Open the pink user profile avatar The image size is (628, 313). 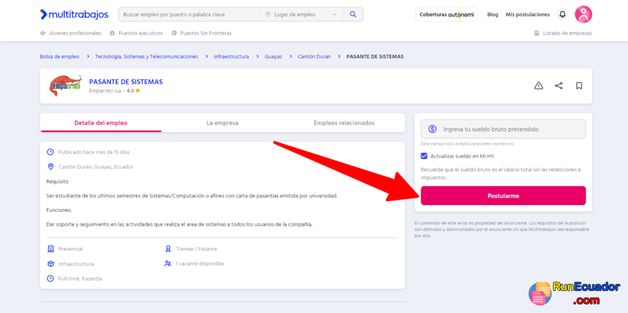tap(584, 15)
